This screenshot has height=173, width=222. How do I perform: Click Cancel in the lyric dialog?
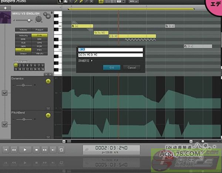click(132, 68)
